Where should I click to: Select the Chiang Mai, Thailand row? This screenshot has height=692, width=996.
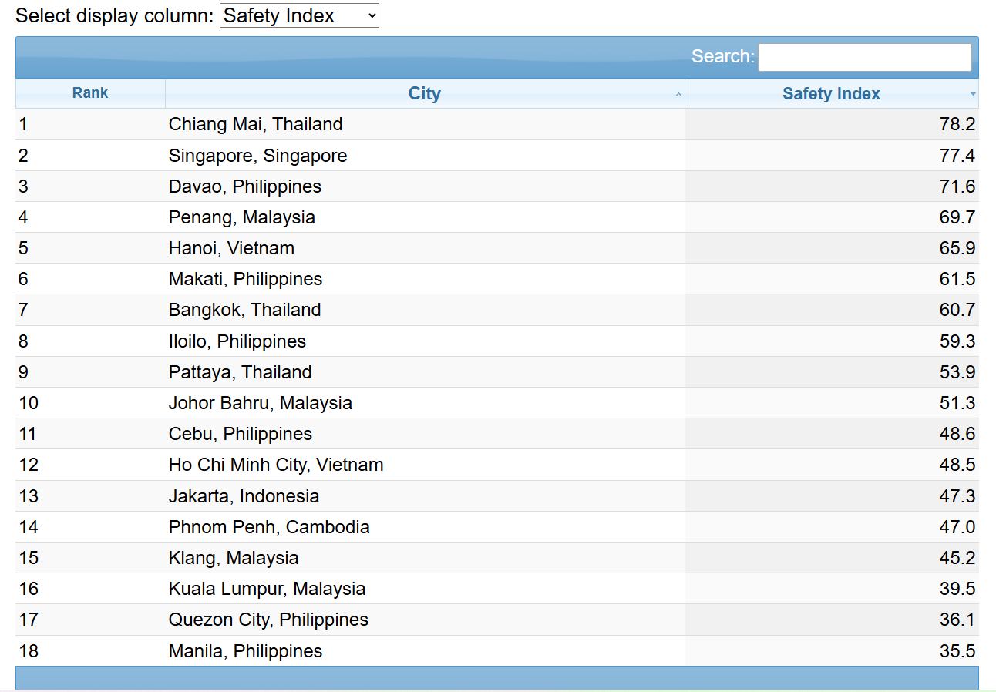click(255, 124)
